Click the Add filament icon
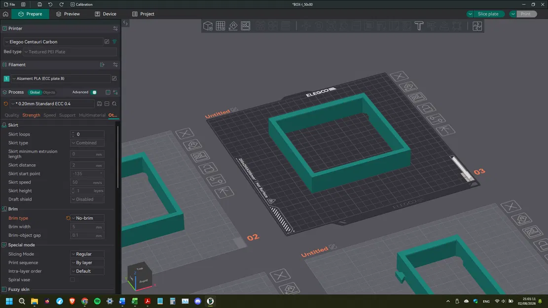548x308 pixels. coord(103,65)
